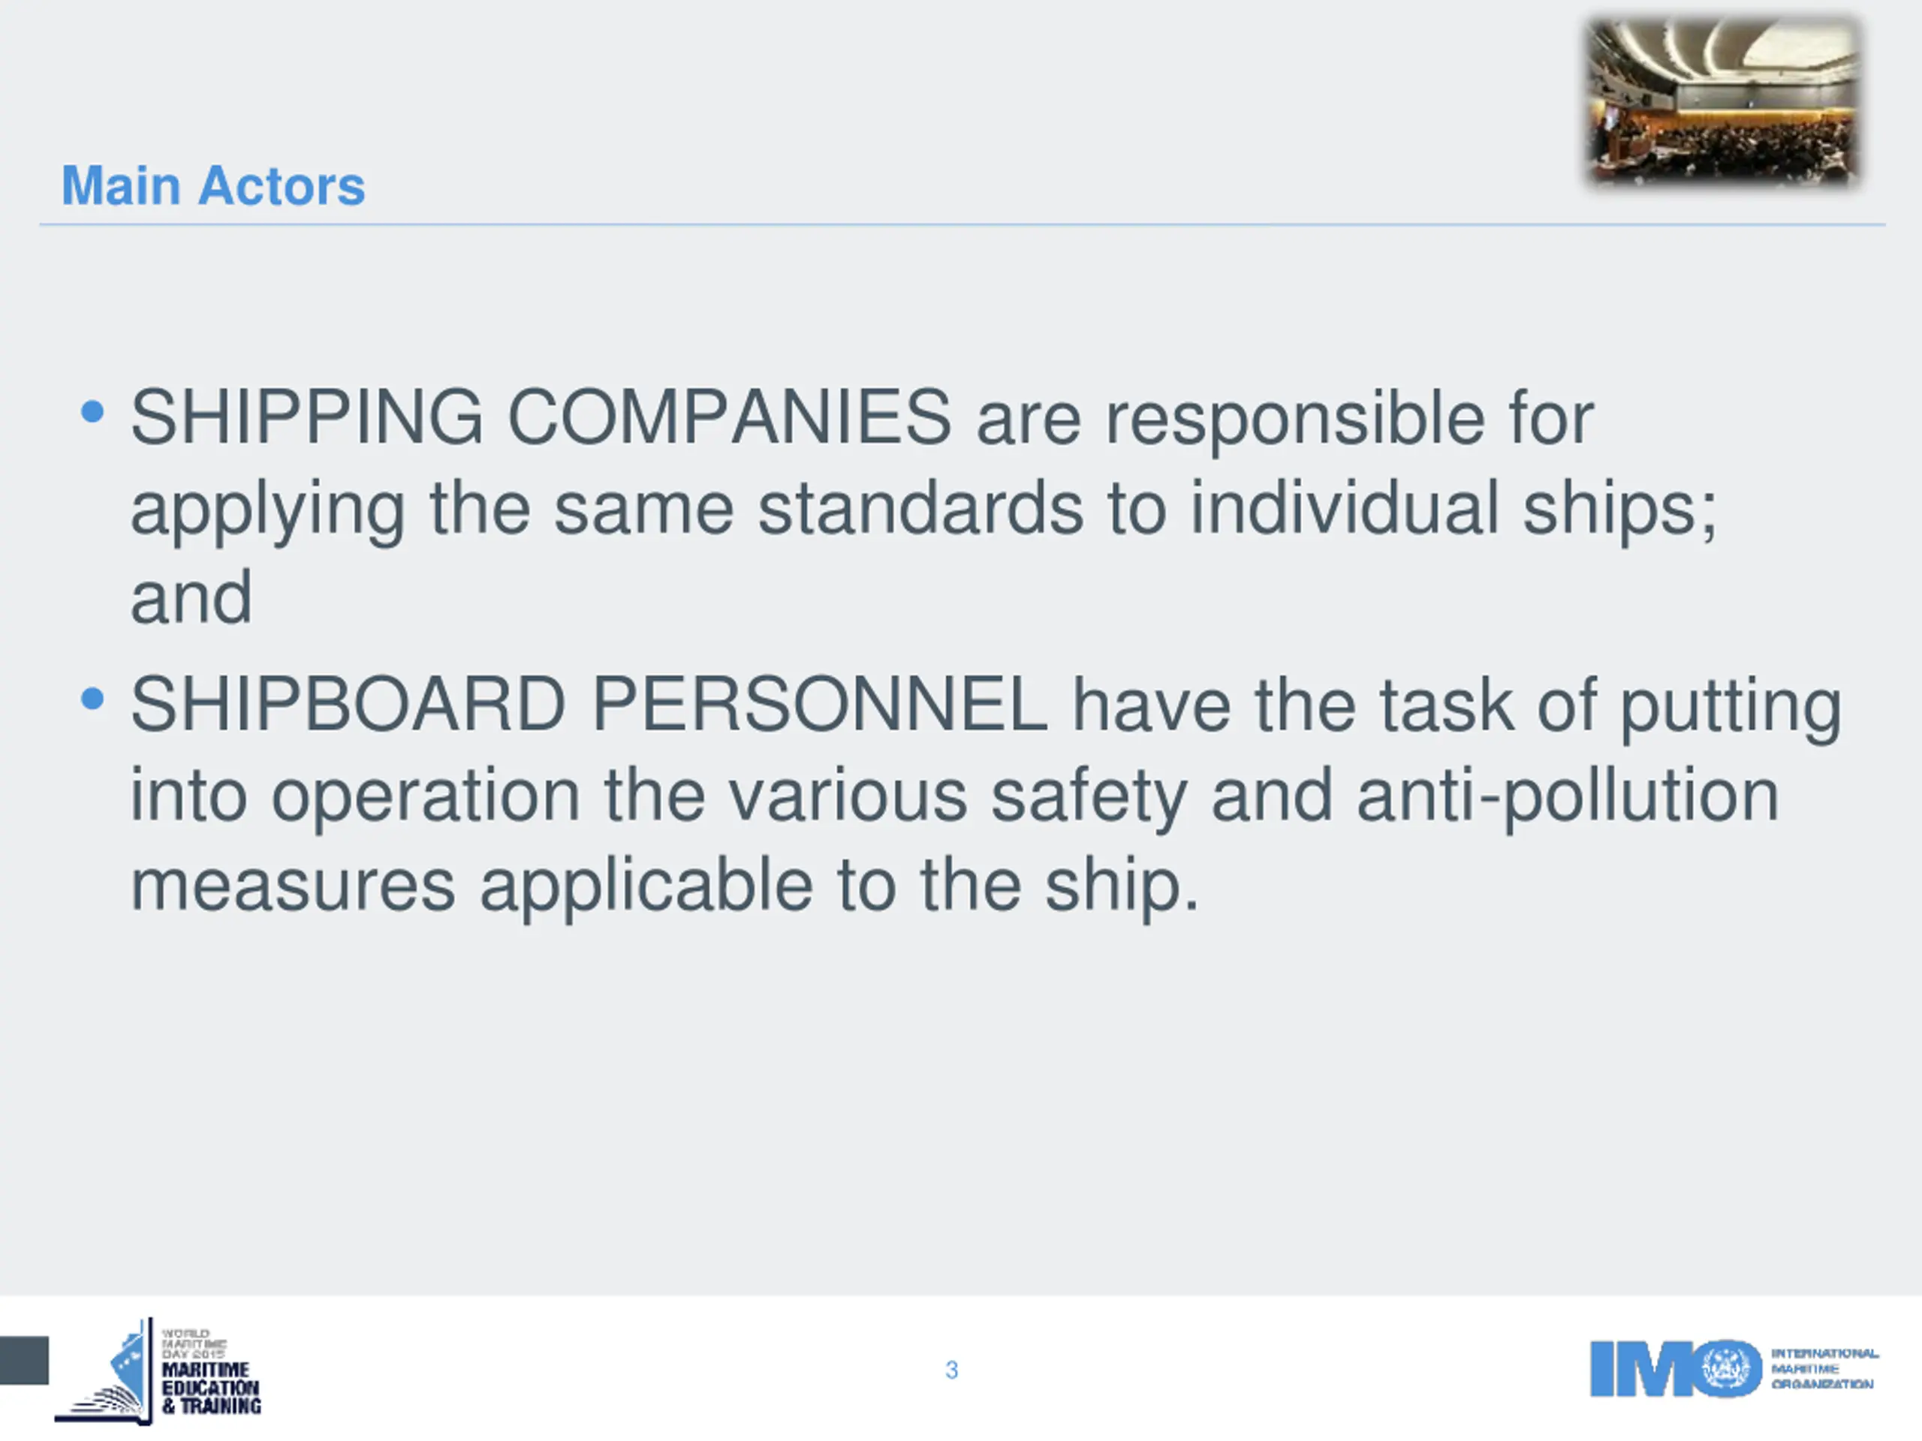The image size is (1922, 1441).
Task: Click the slide number 3
Action: pyautogui.click(x=951, y=1370)
